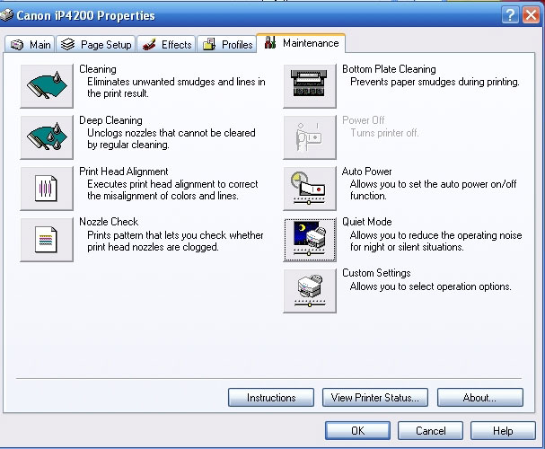Close the Canon iP4200 Properties dialog
Image resolution: width=545 pixels, height=449 pixels.
pos(531,15)
